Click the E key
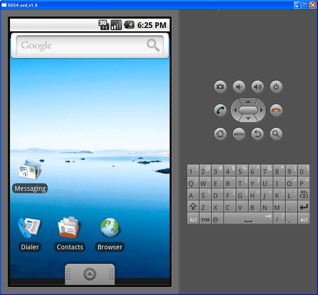 218,182
